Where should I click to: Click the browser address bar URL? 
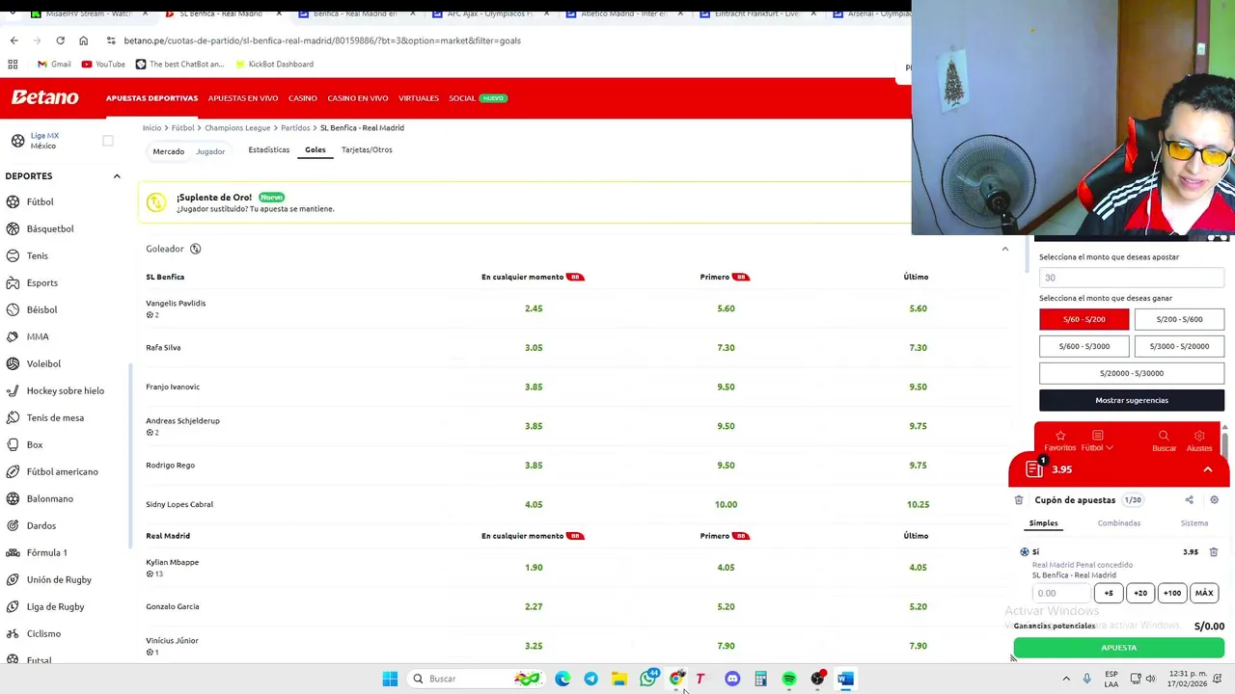click(x=322, y=40)
